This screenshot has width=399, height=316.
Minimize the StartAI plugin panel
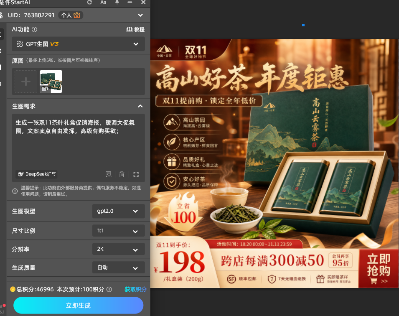(130, 2)
